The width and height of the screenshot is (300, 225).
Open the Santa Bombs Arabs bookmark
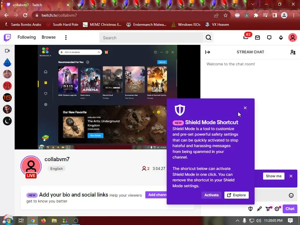point(23,25)
